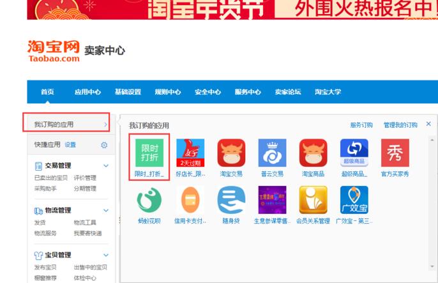Open the 橱窗推荐 link
This screenshot has width=438, height=283.
point(45,278)
